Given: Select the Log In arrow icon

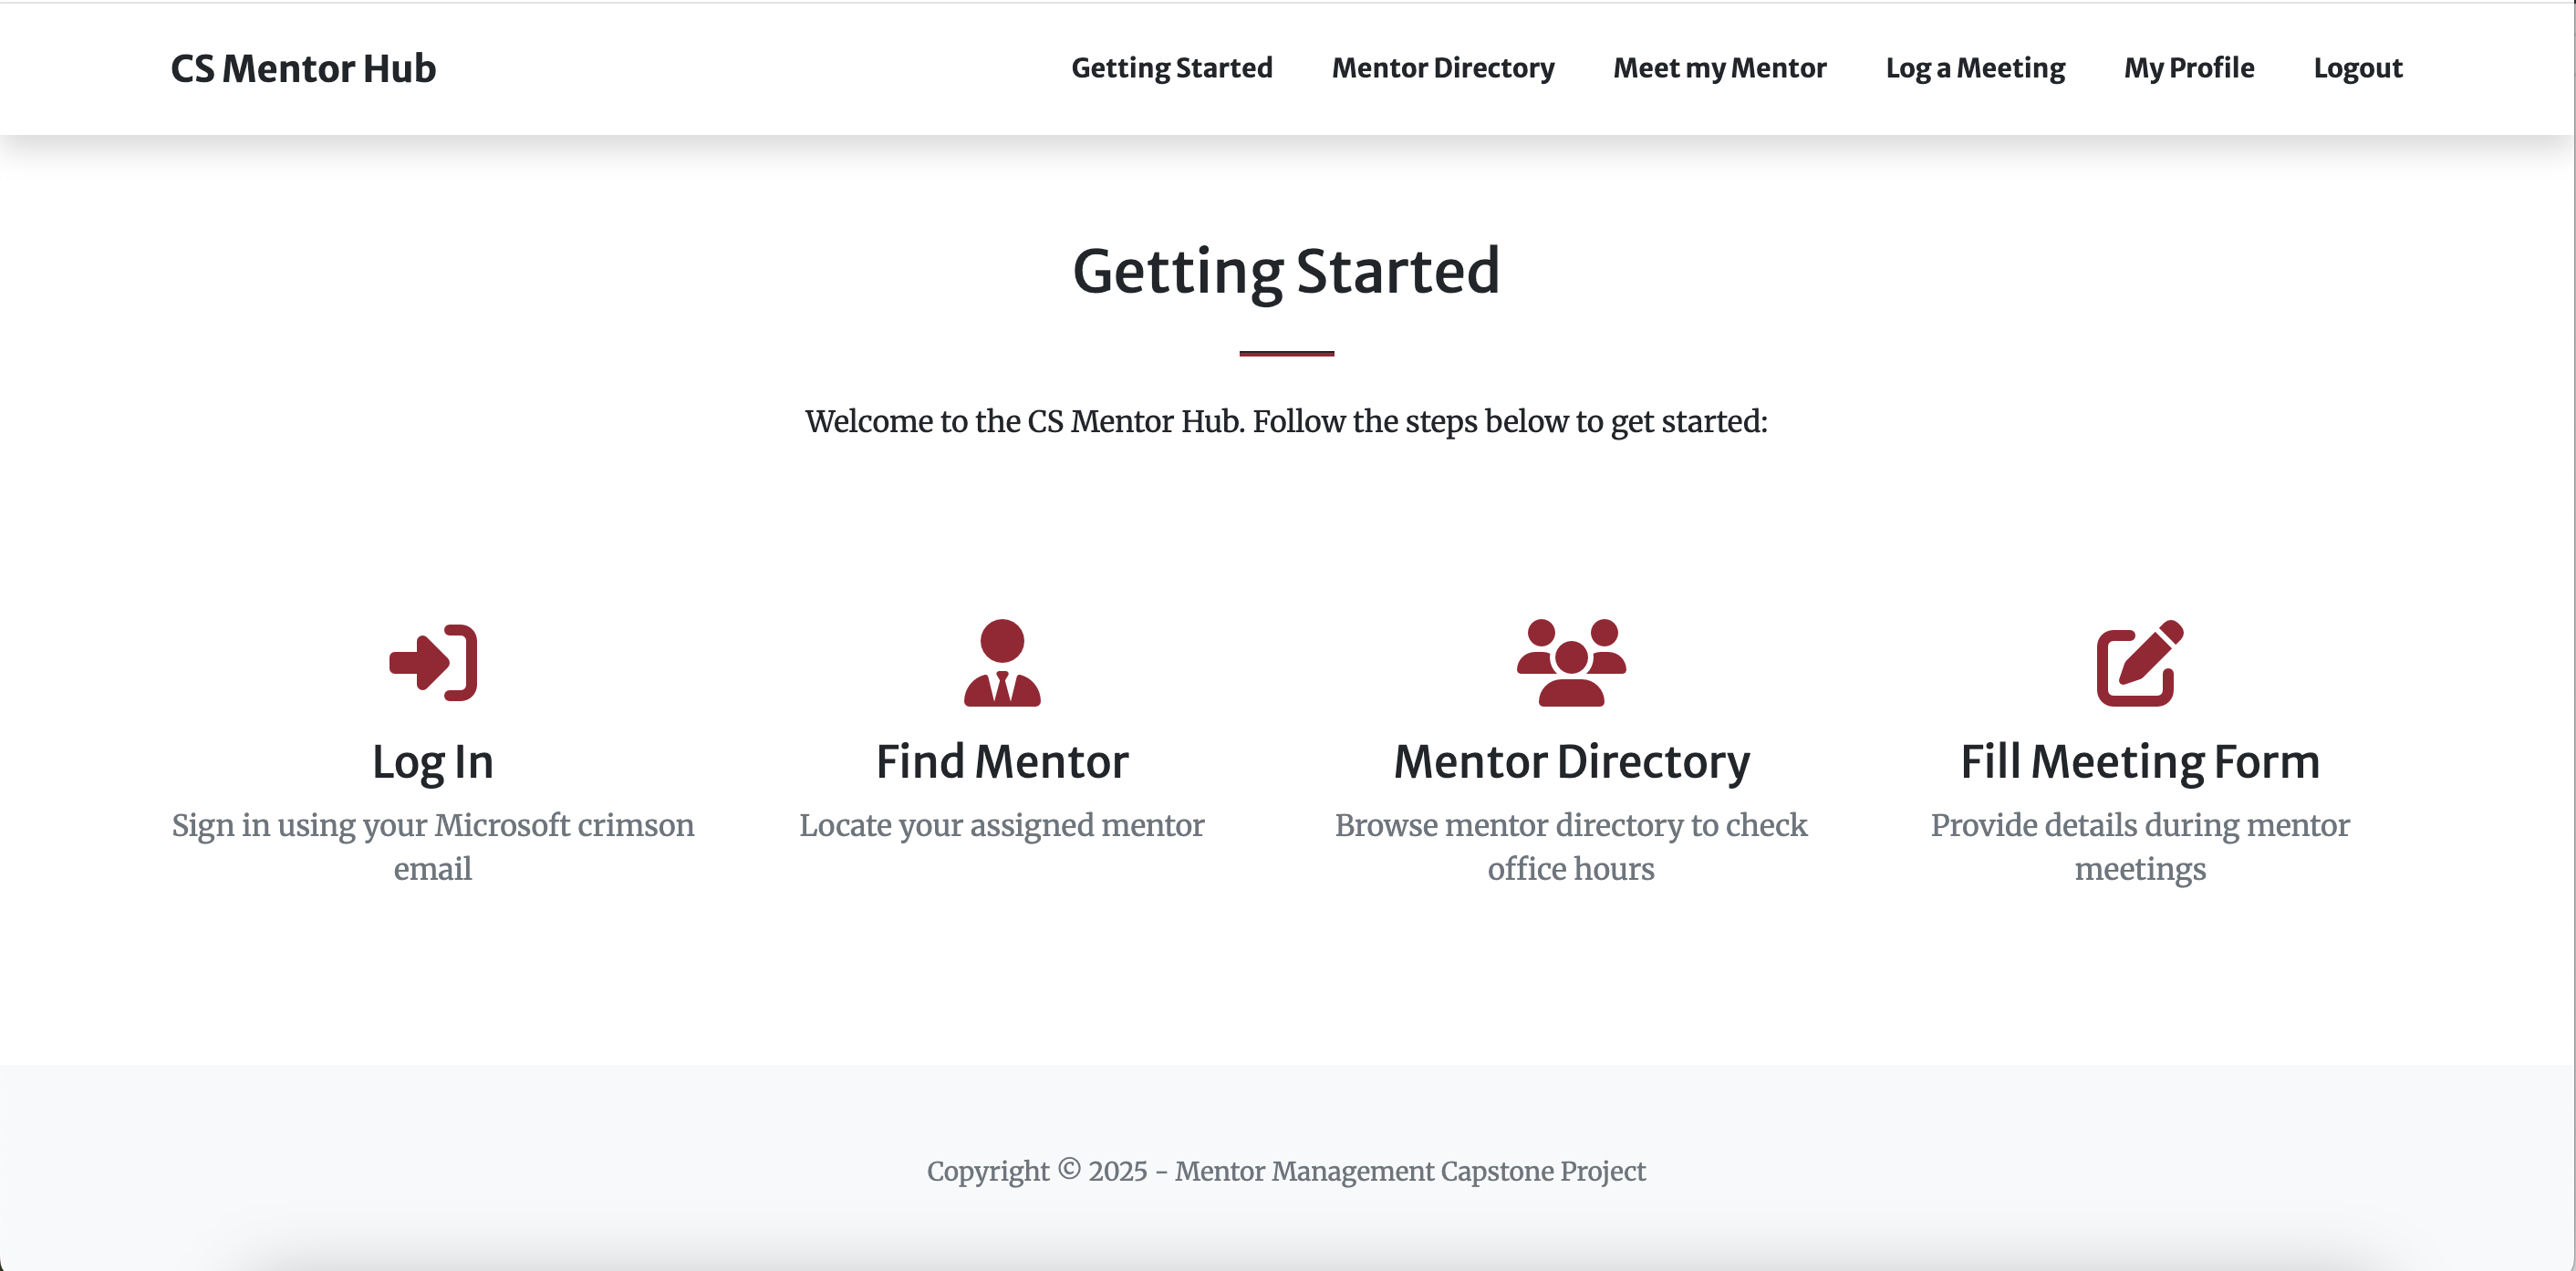Looking at the screenshot, I should tap(432, 663).
